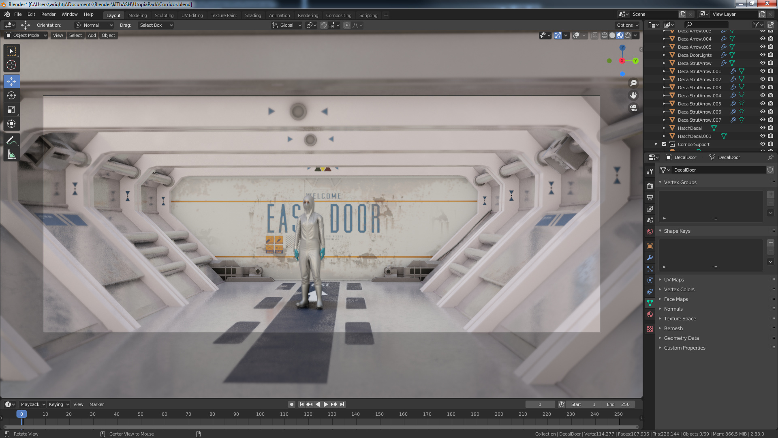Open the viewport Add menu
The image size is (778, 438).
[92, 35]
